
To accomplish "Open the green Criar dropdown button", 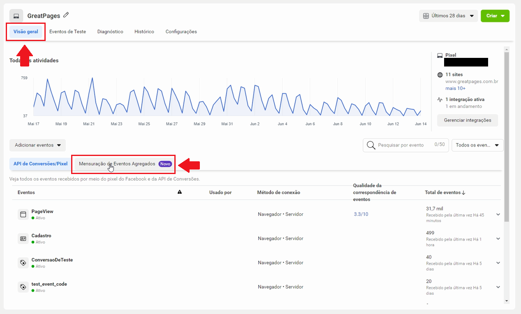I will pyautogui.click(x=495, y=16).
